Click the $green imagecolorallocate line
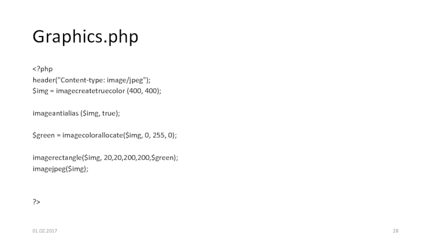The image size is (431, 242). tap(105, 136)
